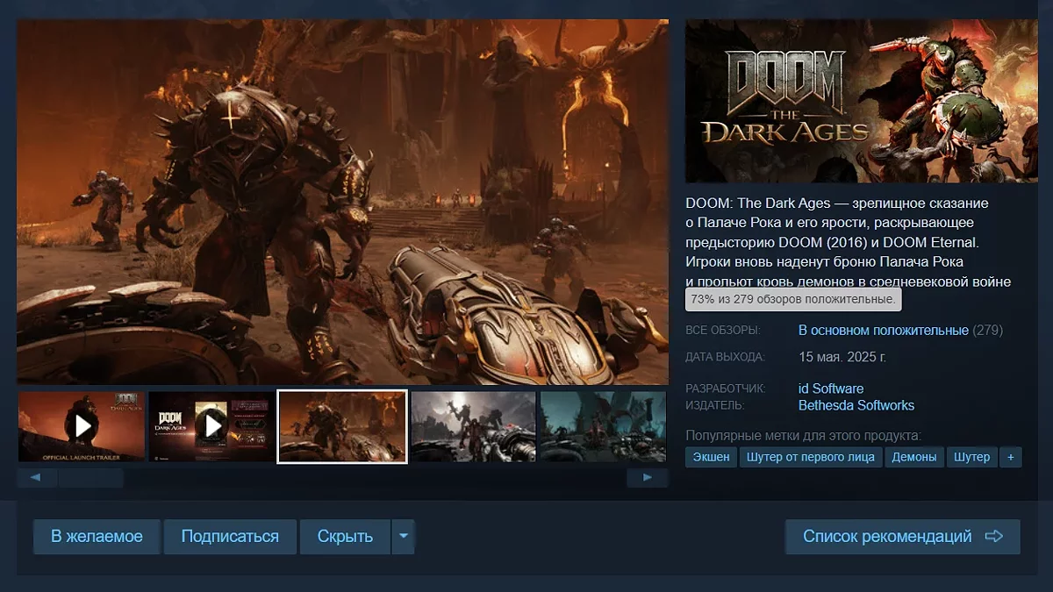Click the 'Скрыть' button
The image size is (1053, 592).
[345, 537]
